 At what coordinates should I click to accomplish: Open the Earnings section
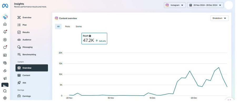(x=32, y=96)
